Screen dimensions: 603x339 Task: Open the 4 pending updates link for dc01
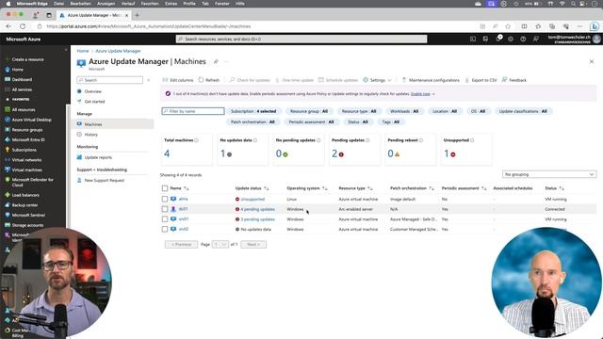(257, 209)
